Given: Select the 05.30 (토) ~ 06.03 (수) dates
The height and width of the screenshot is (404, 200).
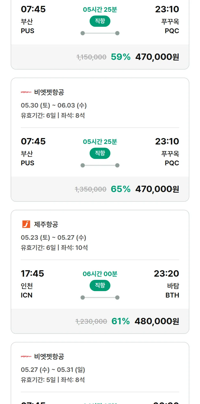Looking at the screenshot, I should (54, 105).
